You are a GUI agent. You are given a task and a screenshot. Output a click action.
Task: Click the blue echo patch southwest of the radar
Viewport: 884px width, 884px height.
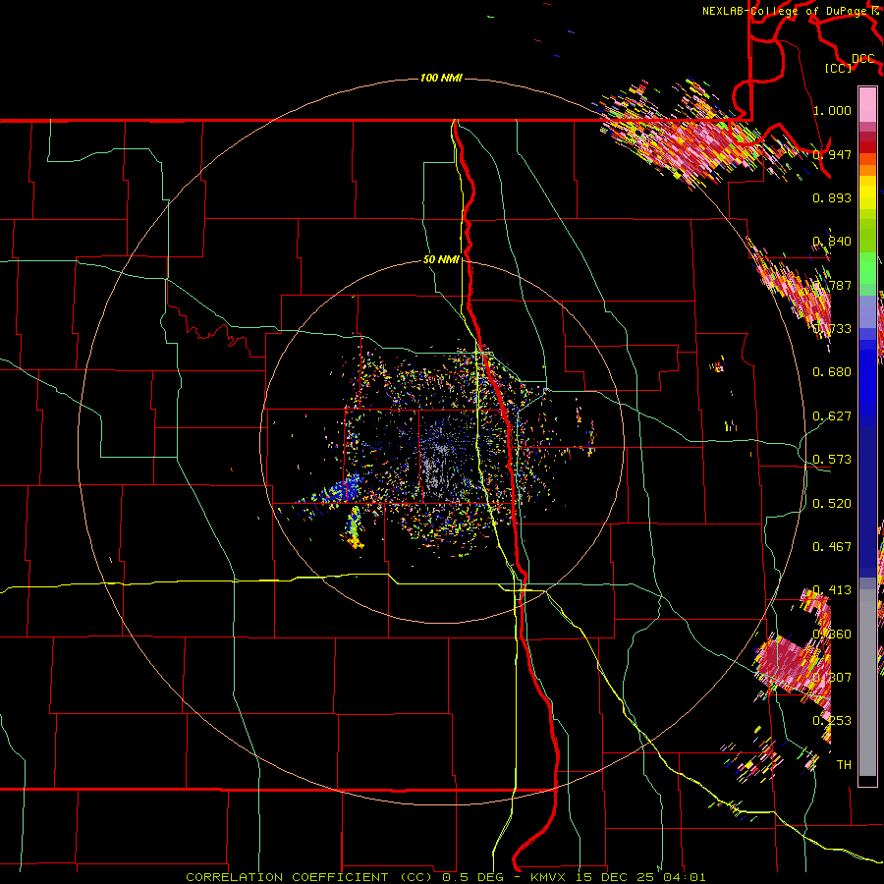click(342, 490)
